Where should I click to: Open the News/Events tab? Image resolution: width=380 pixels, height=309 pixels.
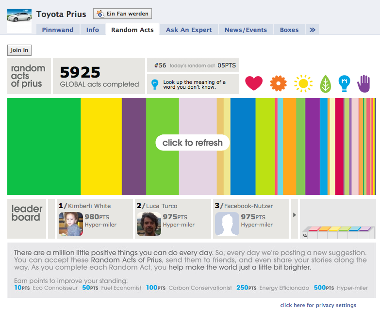(246, 30)
